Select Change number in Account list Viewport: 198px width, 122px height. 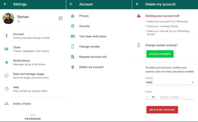(99, 47)
